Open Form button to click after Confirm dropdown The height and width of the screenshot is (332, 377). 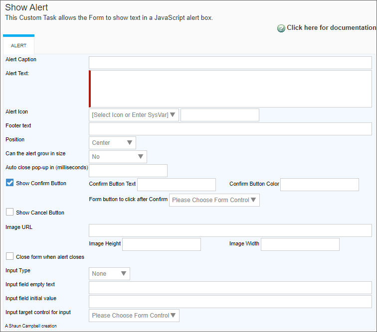(x=214, y=200)
